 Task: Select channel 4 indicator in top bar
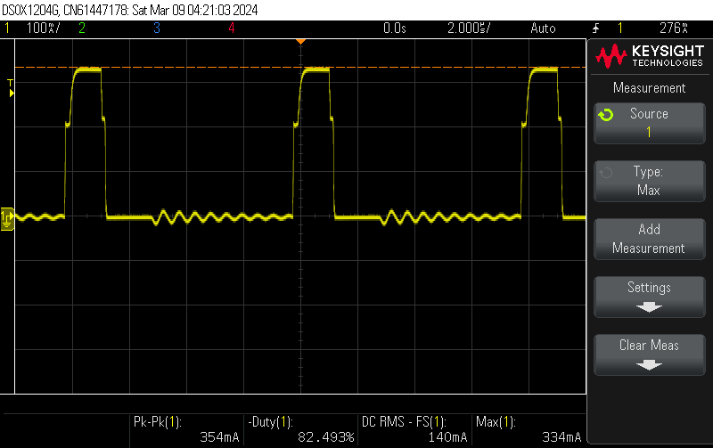(232, 29)
